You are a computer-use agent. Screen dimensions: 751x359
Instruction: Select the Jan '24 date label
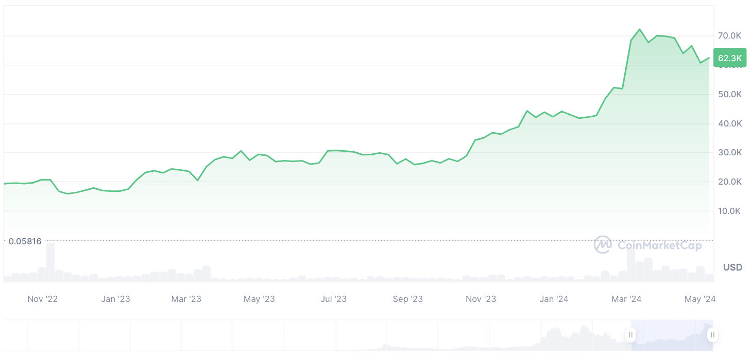point(554,299)
